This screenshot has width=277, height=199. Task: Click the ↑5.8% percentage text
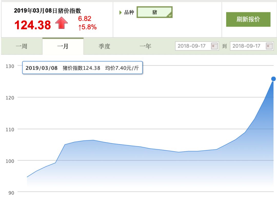click(87, 27)
